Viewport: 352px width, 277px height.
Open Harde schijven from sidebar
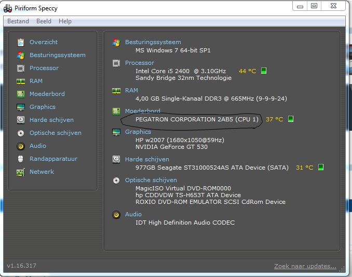pos(51,120)
